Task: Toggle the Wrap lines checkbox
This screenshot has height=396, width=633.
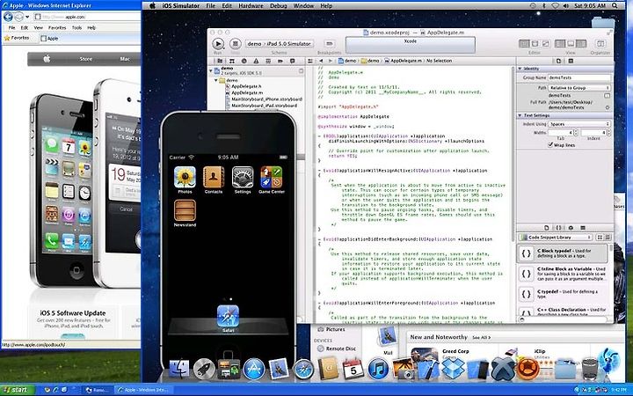Action: coord(550,144)
